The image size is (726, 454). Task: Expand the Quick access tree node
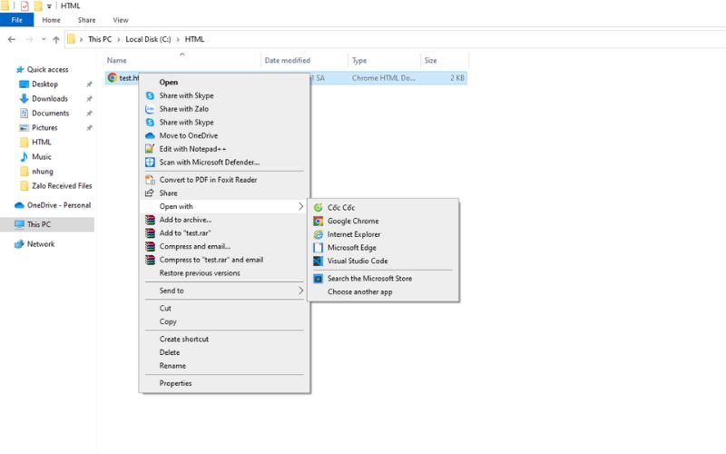coord(8,70)
